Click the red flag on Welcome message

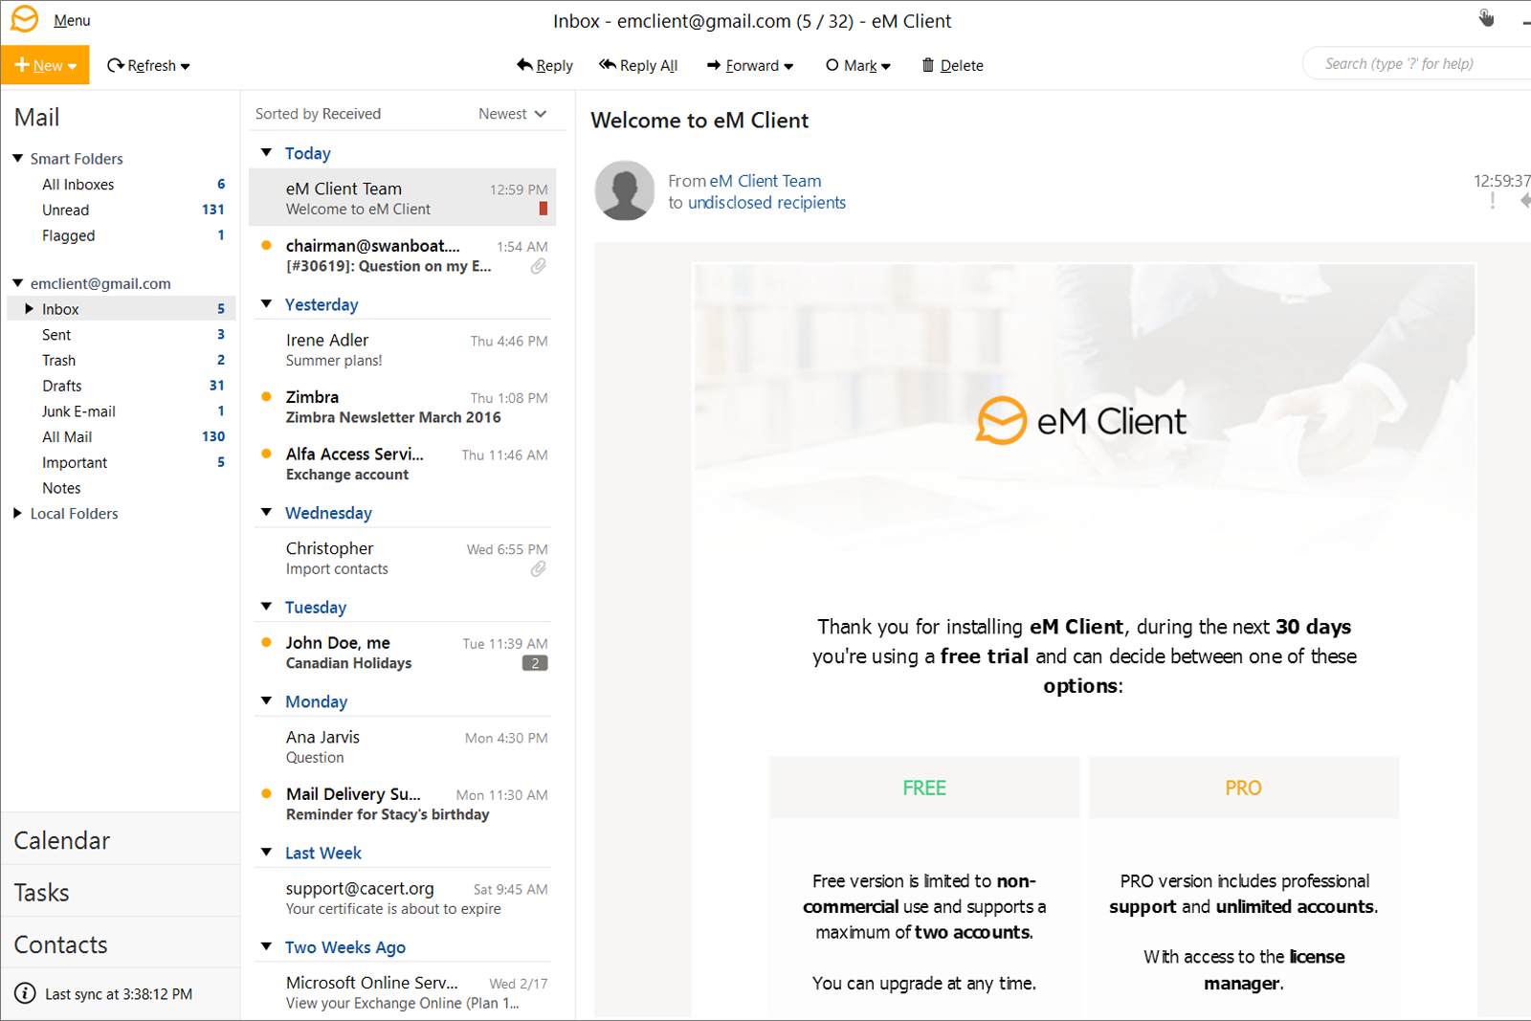(x=544, y=209)
